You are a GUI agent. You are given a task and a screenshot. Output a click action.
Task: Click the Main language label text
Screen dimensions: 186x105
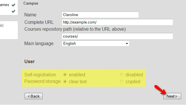click(x=39, y=44)
